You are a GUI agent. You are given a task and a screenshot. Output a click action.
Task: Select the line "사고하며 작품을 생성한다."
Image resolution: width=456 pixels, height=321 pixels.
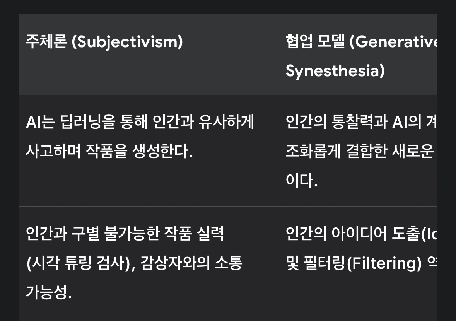pyautogui.click(x=109, y=151)
